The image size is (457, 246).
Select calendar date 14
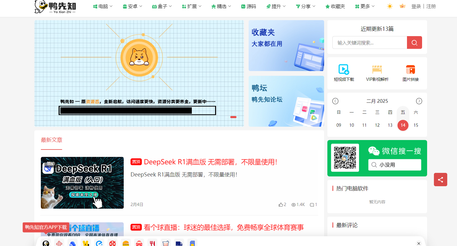tap(403, 125)
